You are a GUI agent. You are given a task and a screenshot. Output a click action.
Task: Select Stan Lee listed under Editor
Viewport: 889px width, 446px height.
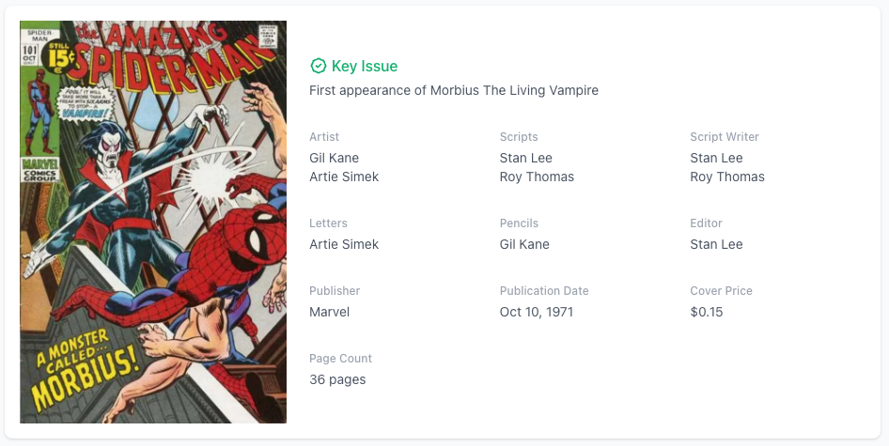coord(716,244)
